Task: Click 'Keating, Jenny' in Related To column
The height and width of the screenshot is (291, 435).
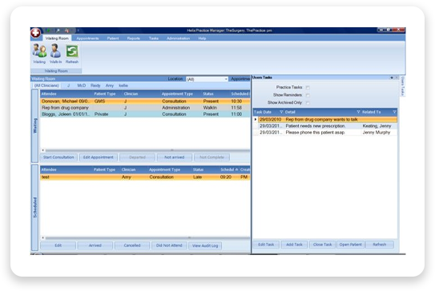Action: 377,126
